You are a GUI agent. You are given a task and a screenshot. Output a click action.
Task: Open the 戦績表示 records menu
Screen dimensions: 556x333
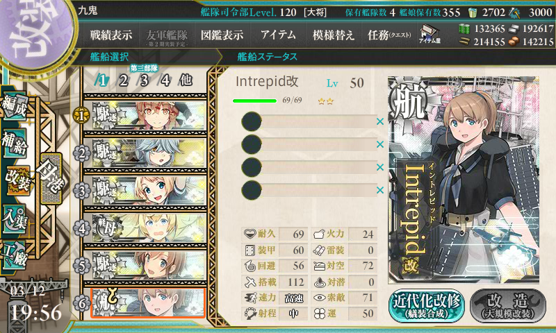click(x=111, y=35)
